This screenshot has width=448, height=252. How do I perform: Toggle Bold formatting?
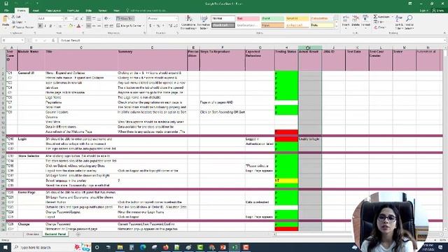coord(41,26)
